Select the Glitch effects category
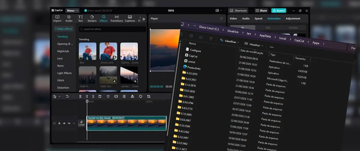Image resolution: width=360 pixels, height=151 pixels. click(x=61, y=80)
